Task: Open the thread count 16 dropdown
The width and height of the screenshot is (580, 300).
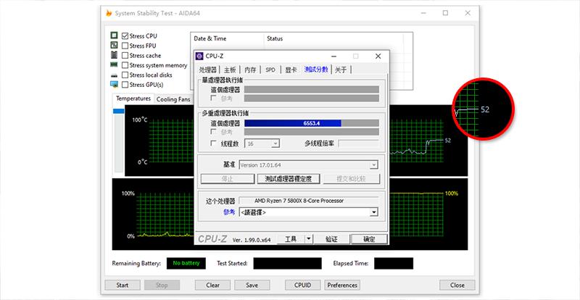Action: point(262,143)
